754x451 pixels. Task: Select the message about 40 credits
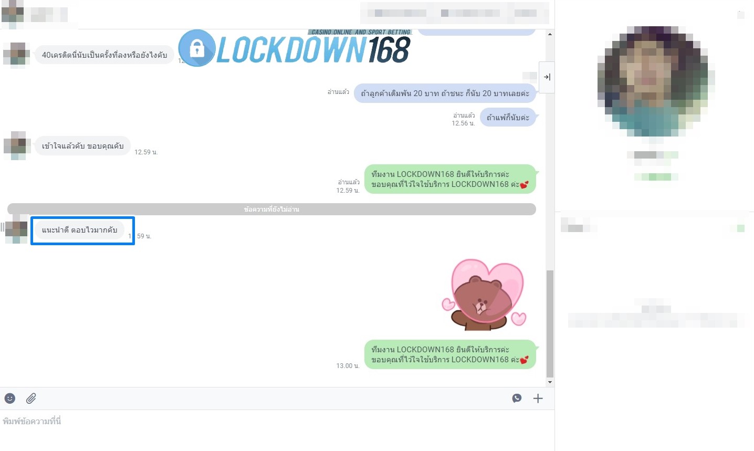(x=104, y=55)
